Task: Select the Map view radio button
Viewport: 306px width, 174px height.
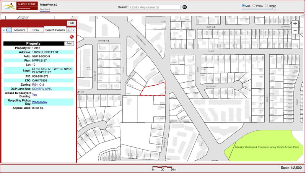Action: 243,6
